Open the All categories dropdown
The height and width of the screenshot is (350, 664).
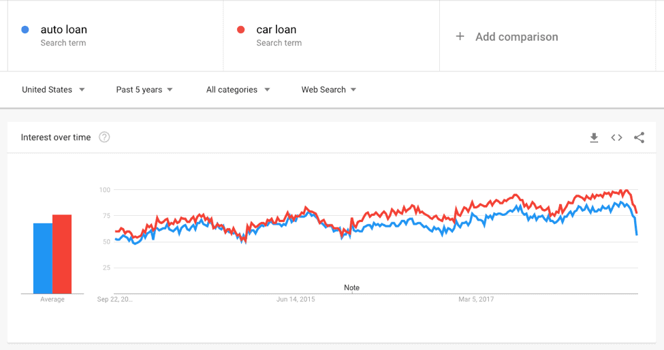click(x=238, y=90)
